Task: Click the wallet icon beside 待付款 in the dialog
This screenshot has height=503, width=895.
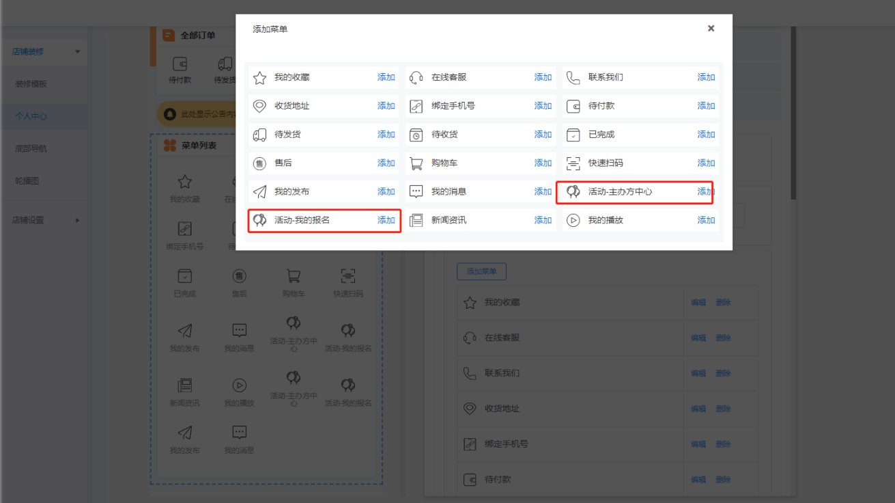Action: click(x=573, y=107)
